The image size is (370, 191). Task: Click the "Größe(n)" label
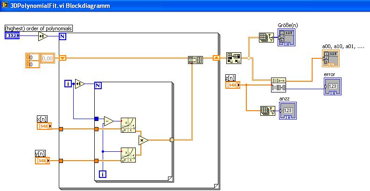pos(288,26)
